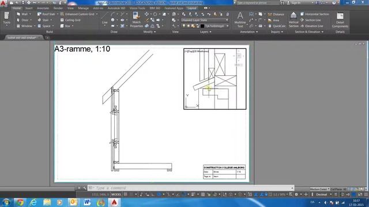Expand the Wall tool dropdown arrow

(30, 14)
